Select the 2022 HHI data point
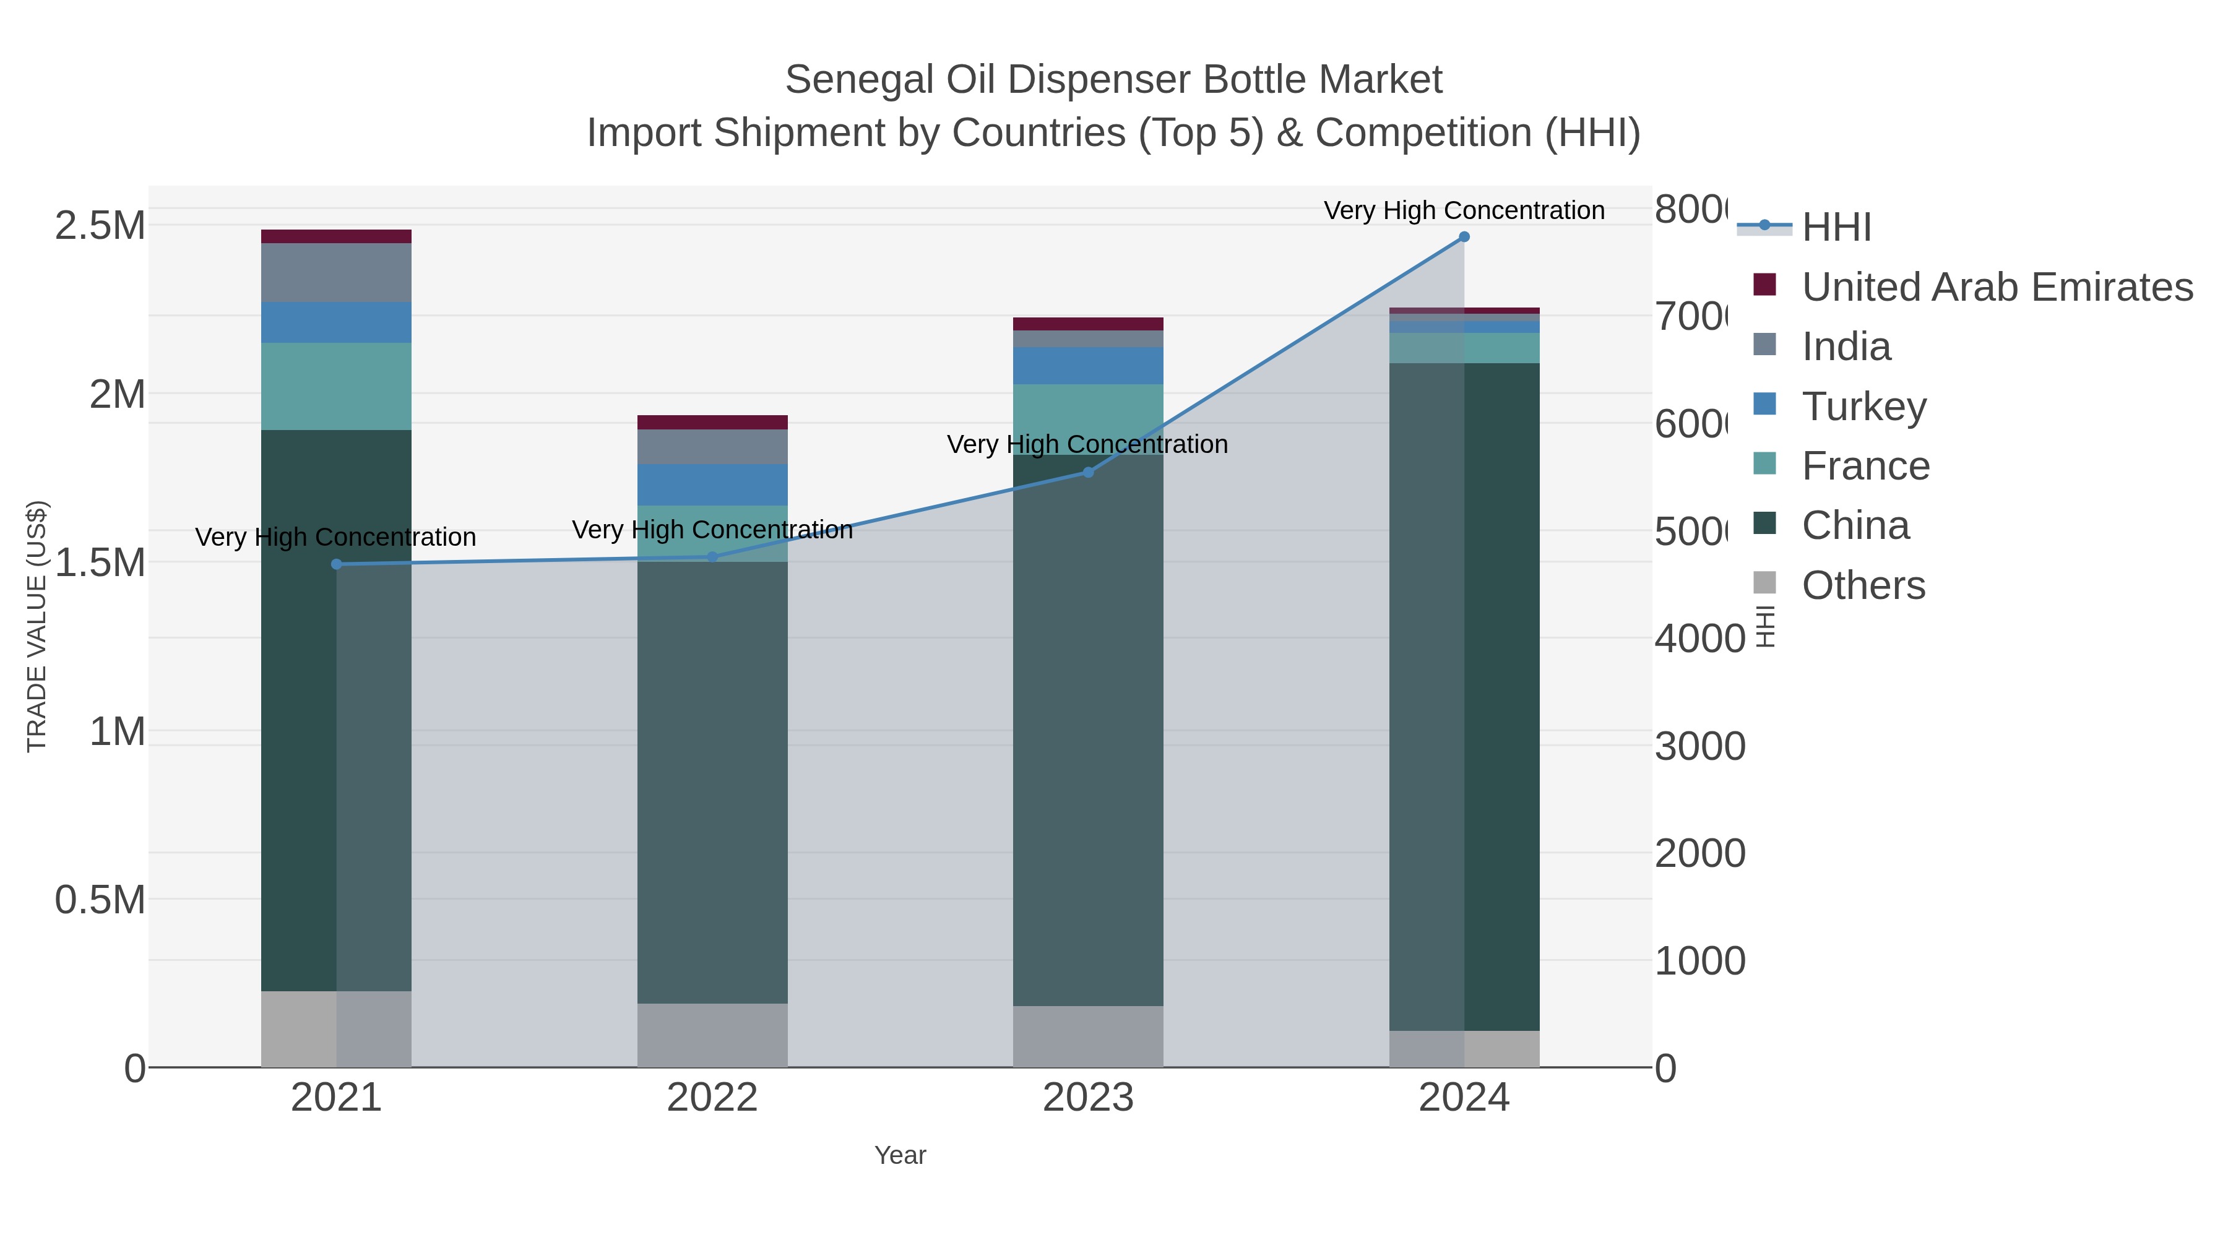2228x1253 pixels. [713, 557]
